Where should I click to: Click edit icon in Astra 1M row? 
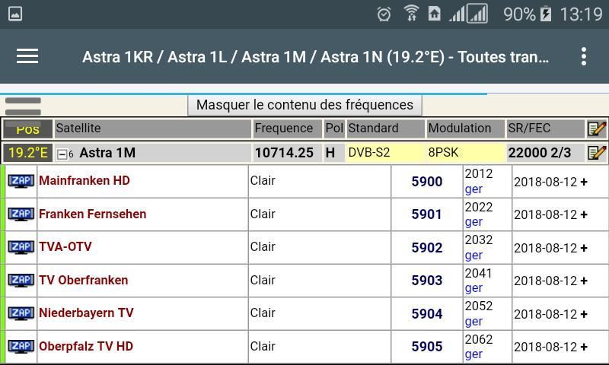pos(597,153)
